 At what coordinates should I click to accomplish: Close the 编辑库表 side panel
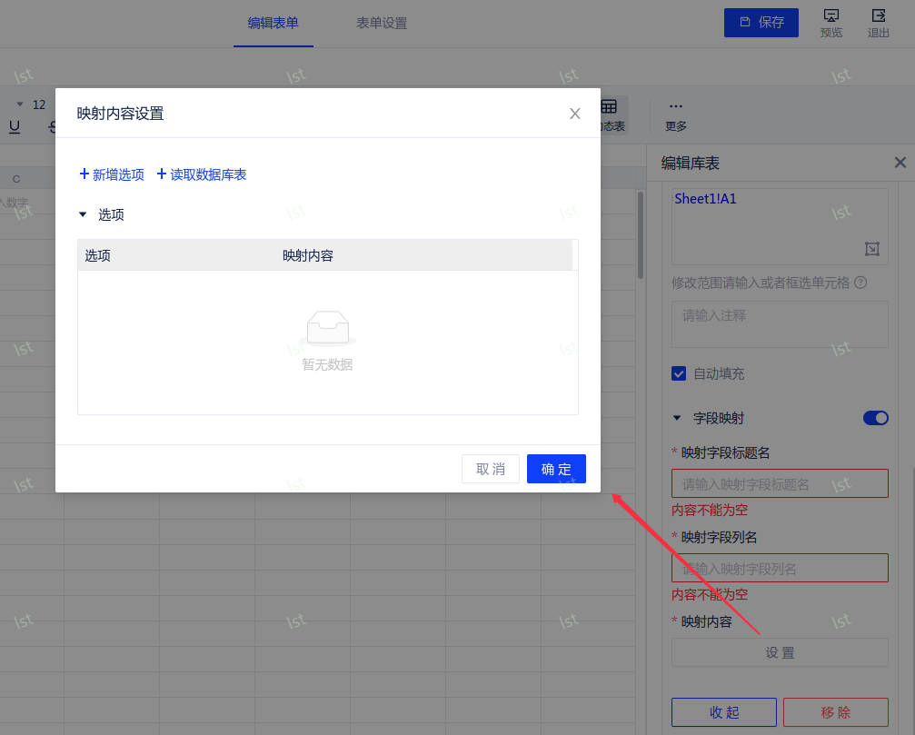[900, 163]
